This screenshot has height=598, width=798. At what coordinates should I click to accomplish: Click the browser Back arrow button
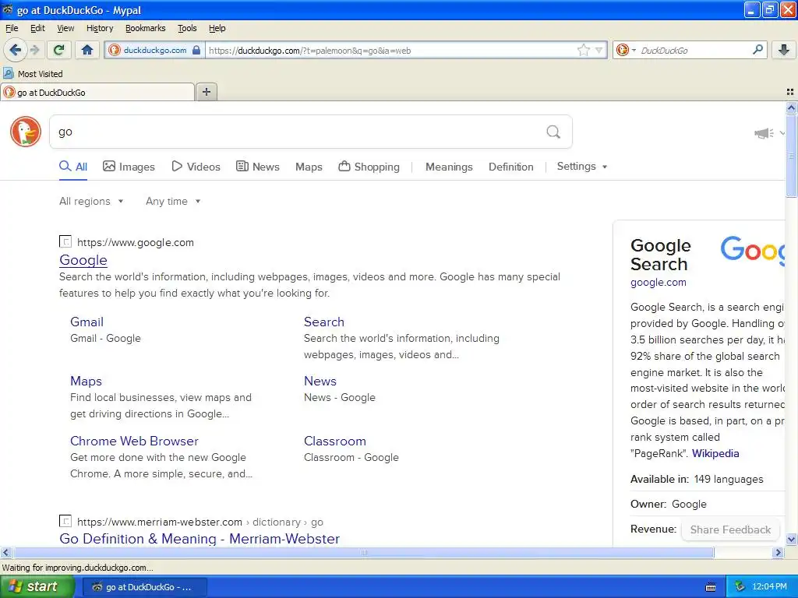(x=16, y=50)
